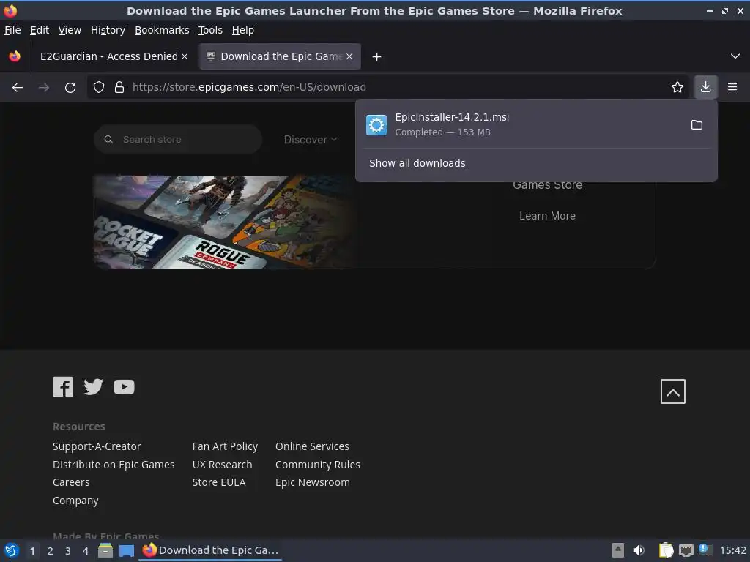This screenshot has width=750, height=562.
Task: Open the clipboard manager tray icon
Action: 666,550
